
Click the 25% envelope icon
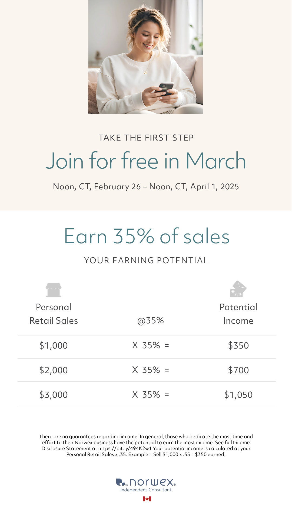(x=238, y=289)
